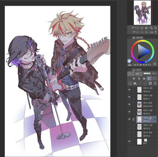
Task: Click the fit-to-navigator icon beside zoom controls
Action: point(151,28)
